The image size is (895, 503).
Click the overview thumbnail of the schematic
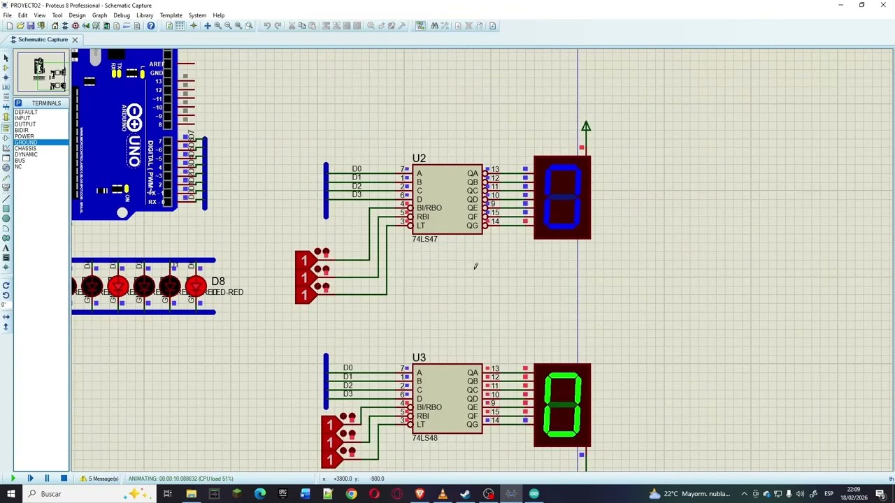coord(41,73)
